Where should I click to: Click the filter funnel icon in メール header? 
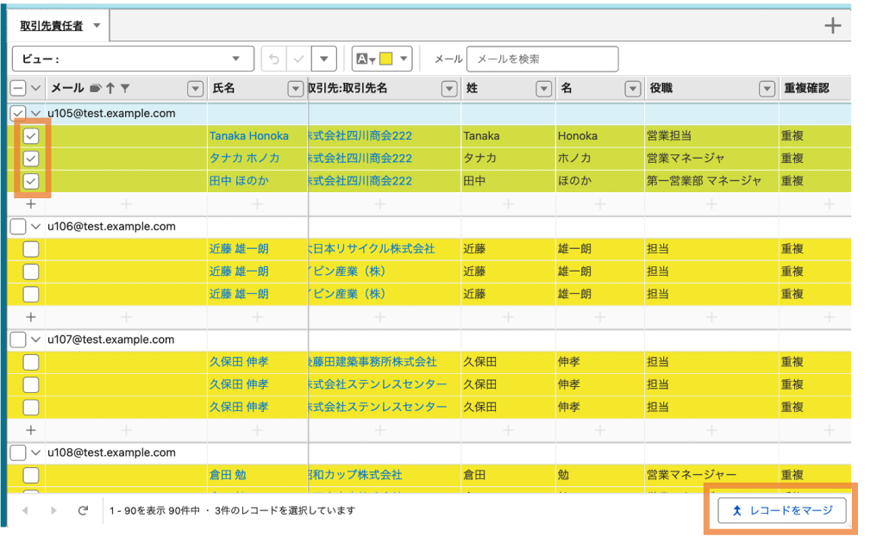tap(125, 88)
